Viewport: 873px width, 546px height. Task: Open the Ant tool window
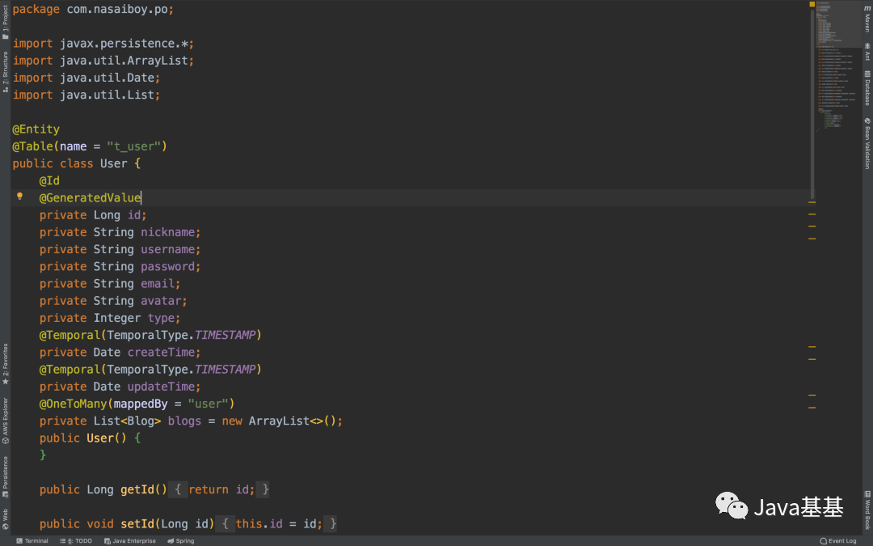pyautogui.click(x=867, y=52)
